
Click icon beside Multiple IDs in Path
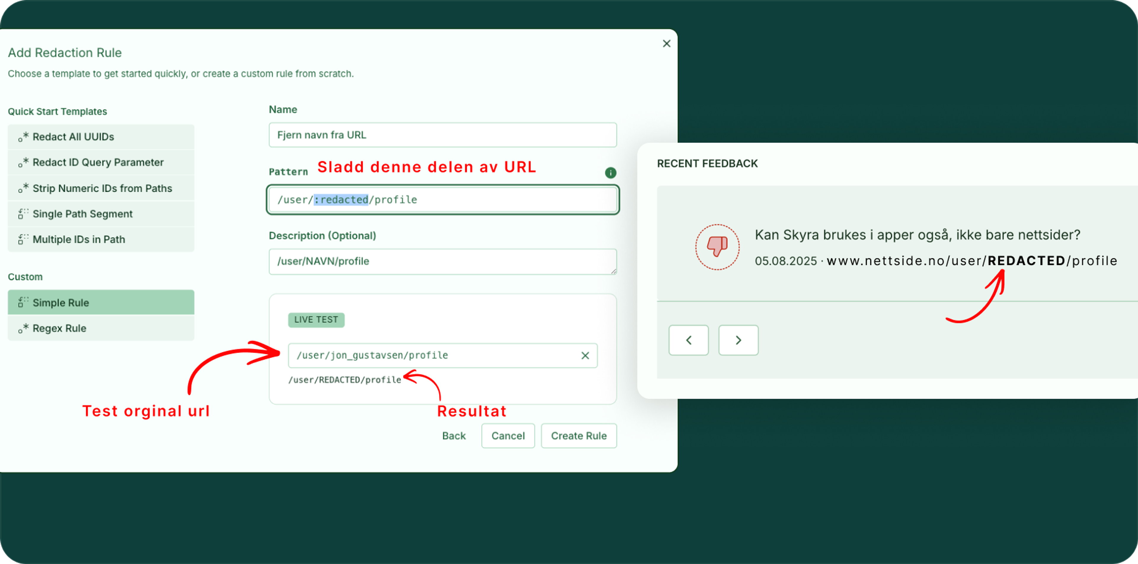[x=23, y=239]
